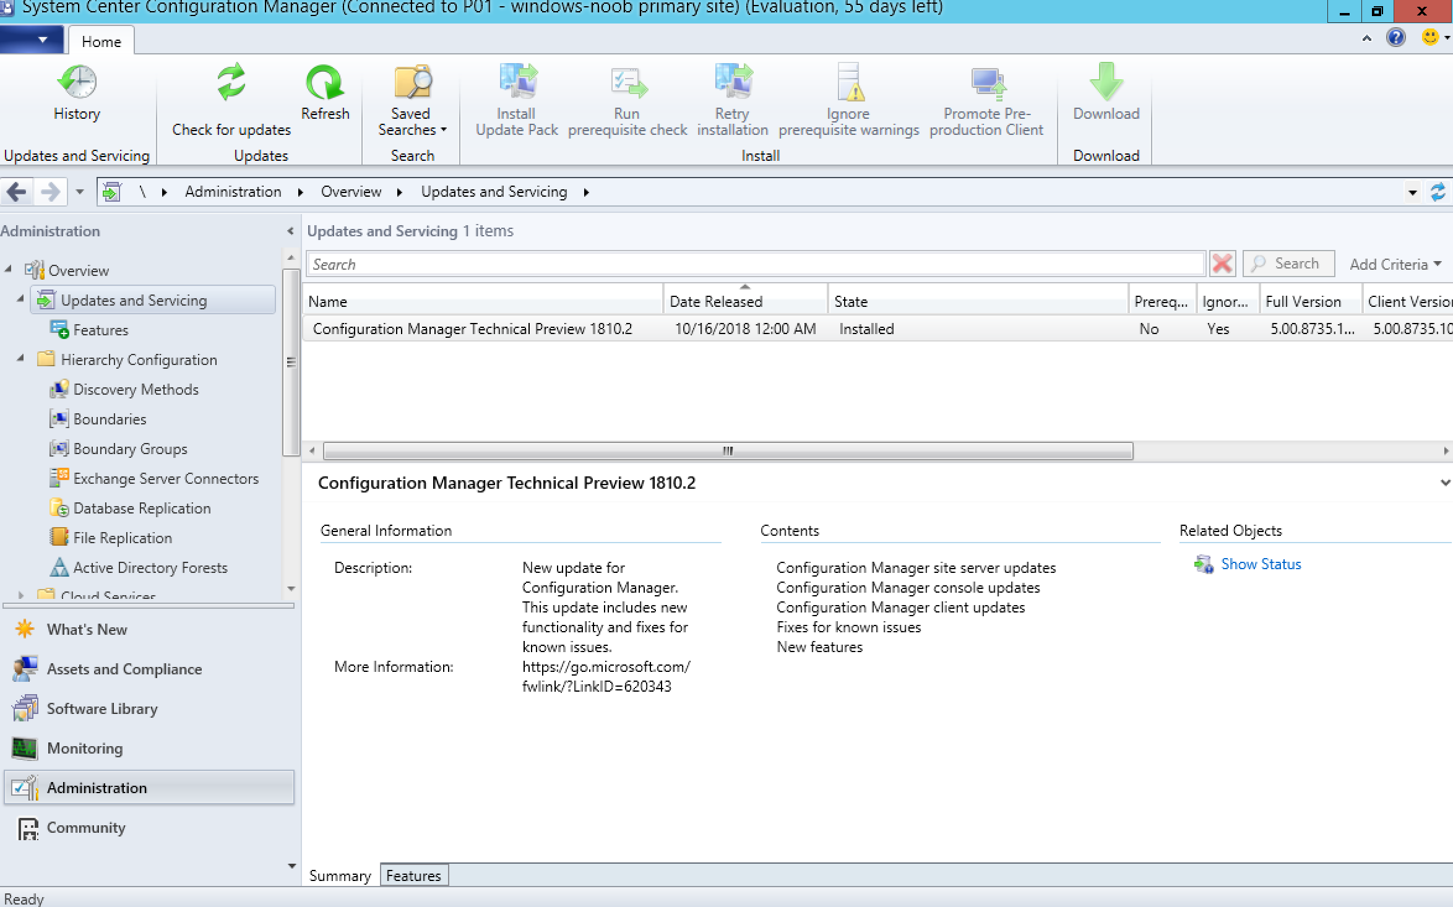This screenshot has width=1453, height=907.
Task: Click the smiley feedback icon
Action: click(1430, 38)
